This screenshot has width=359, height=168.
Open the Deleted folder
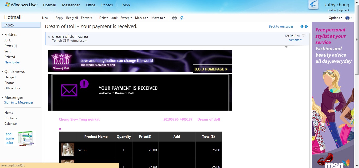(x=10, y=57)
